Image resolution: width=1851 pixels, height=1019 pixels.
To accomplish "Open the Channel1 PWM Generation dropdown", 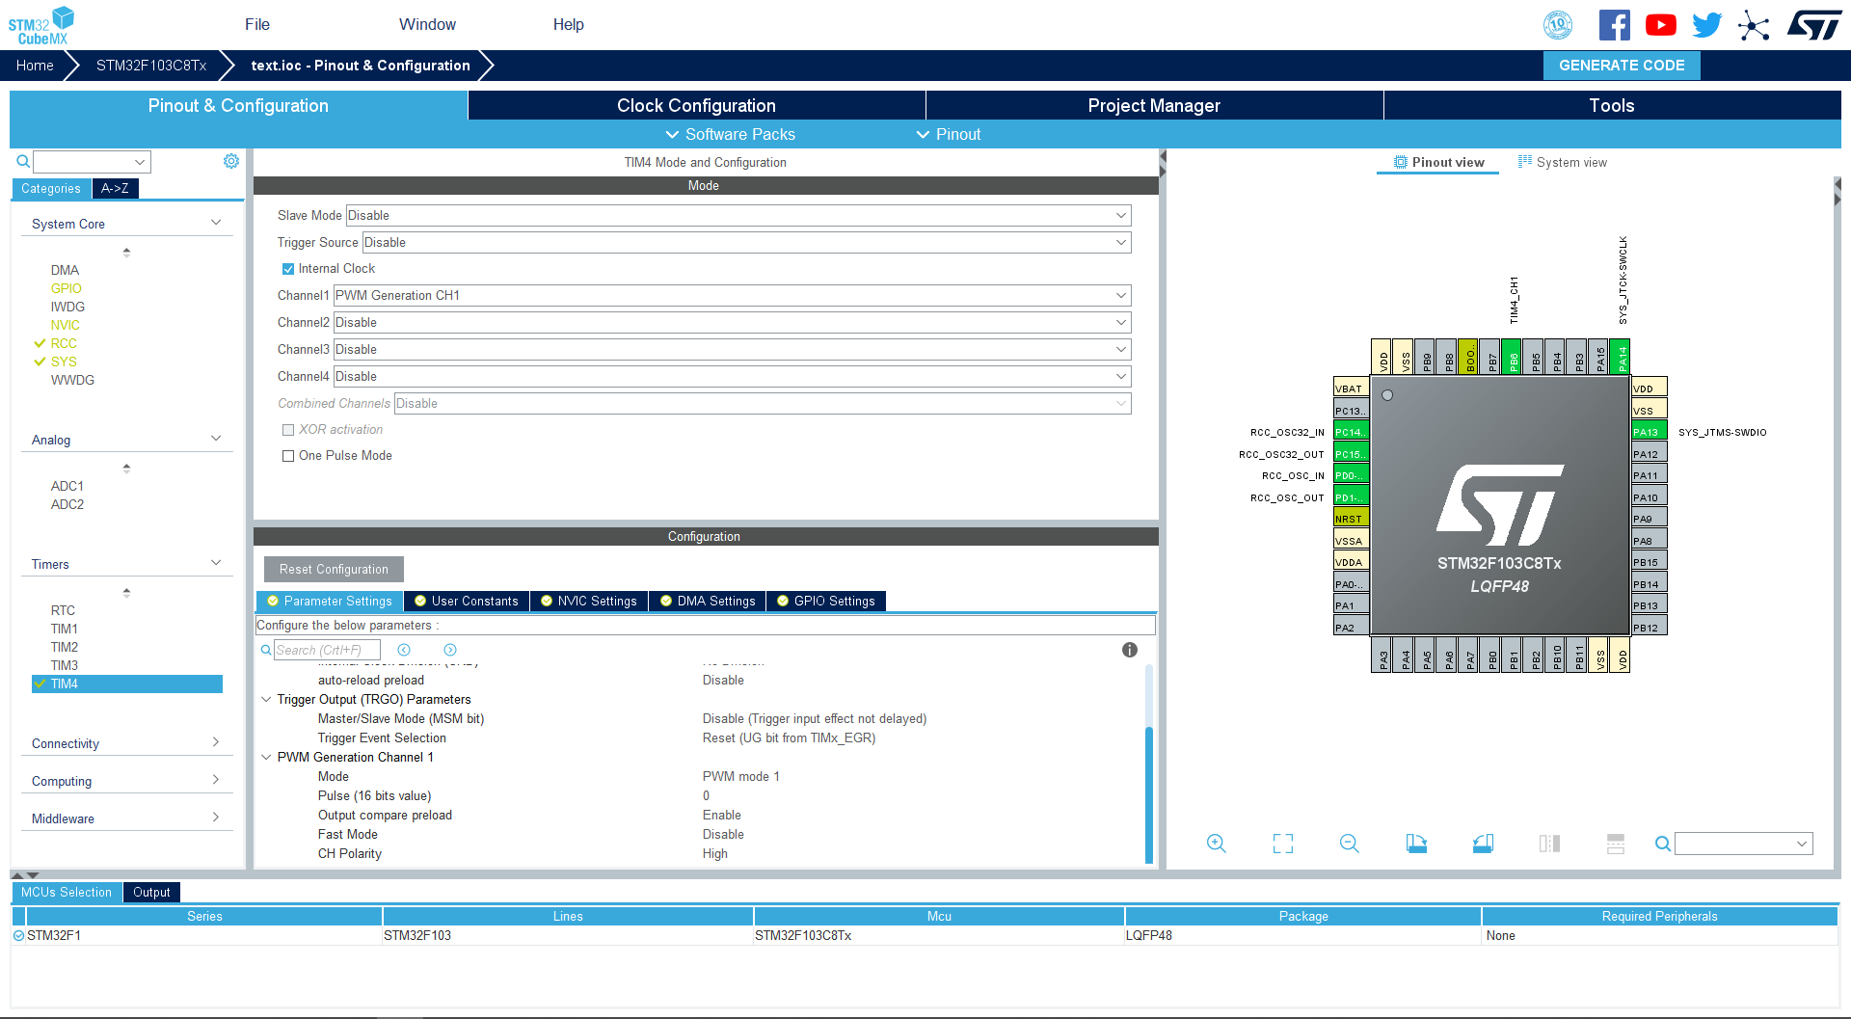I will point(732,296).
